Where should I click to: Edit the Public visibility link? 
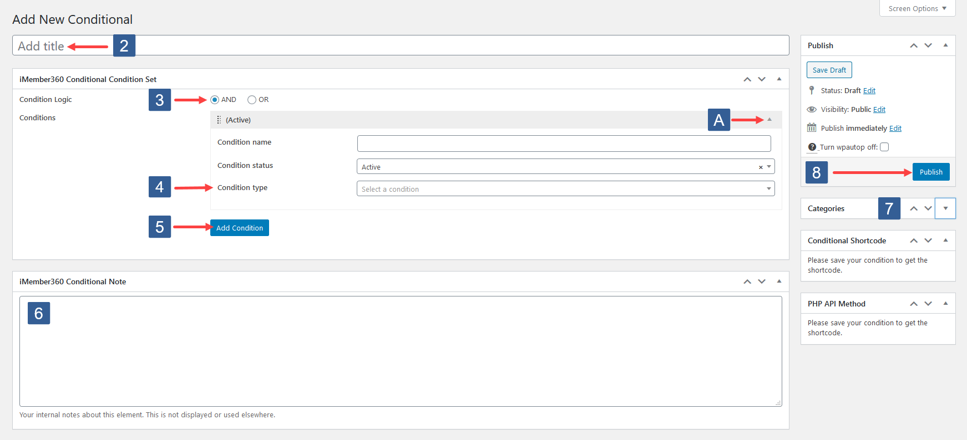879,110
